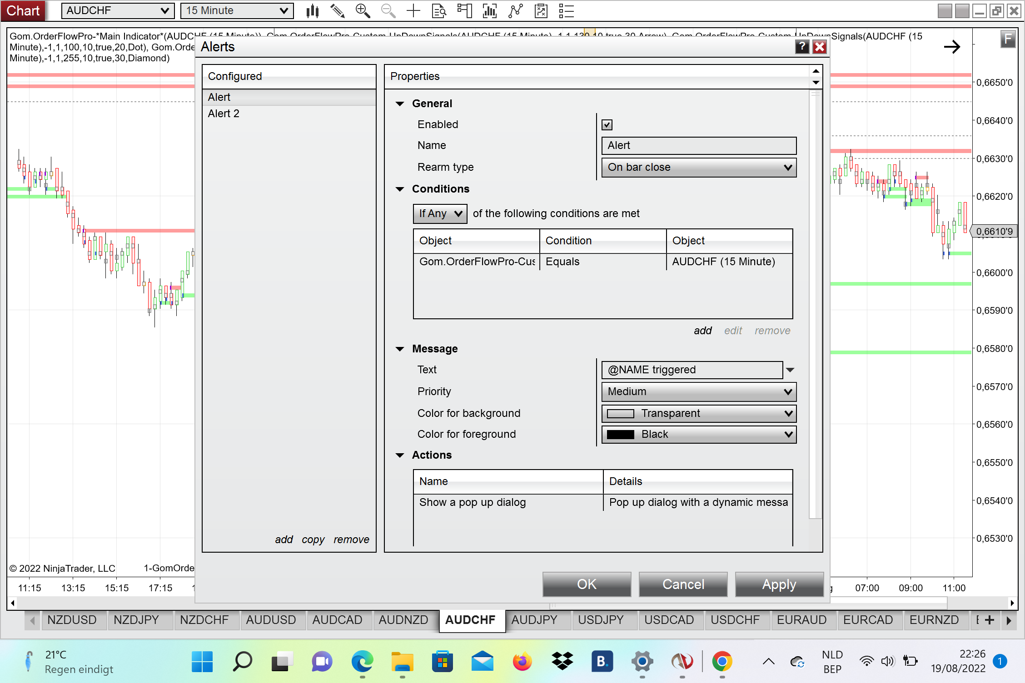Click the F button on chart corner

[1008, 39]
